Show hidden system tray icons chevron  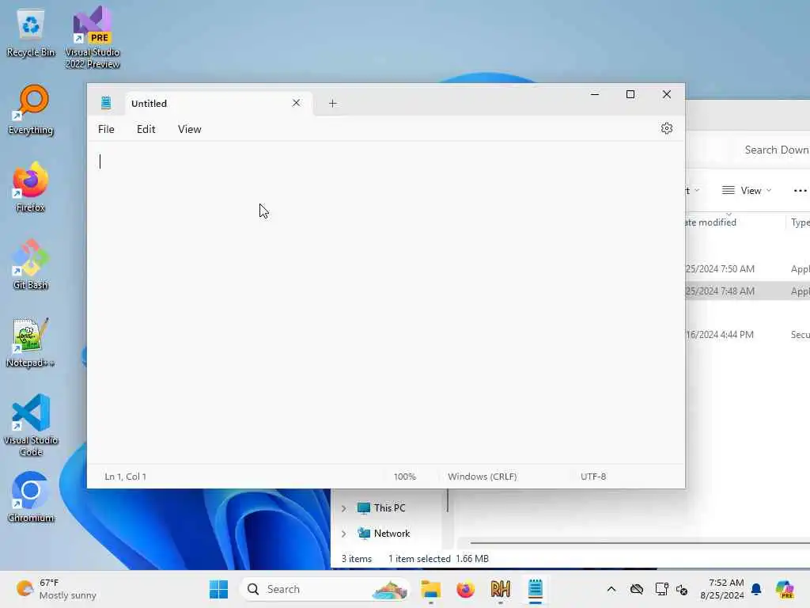(611, 589)
